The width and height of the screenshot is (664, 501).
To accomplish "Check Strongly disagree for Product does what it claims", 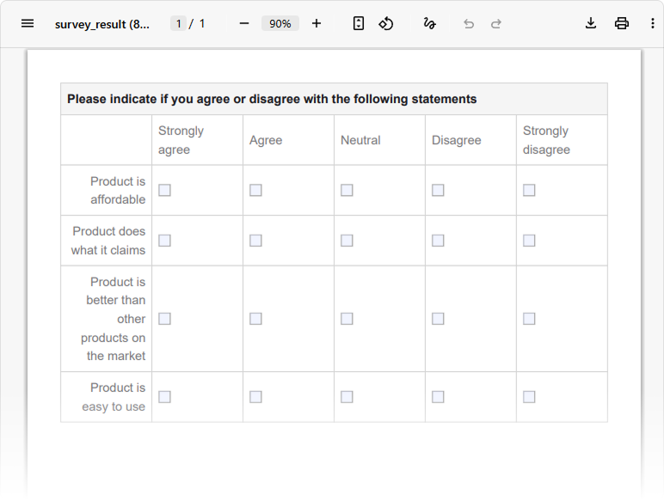I will [529, 241].
